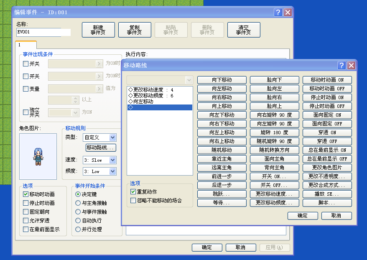Click 跳跃... command button
367x260 pixels.
click(x=222, y=194)
